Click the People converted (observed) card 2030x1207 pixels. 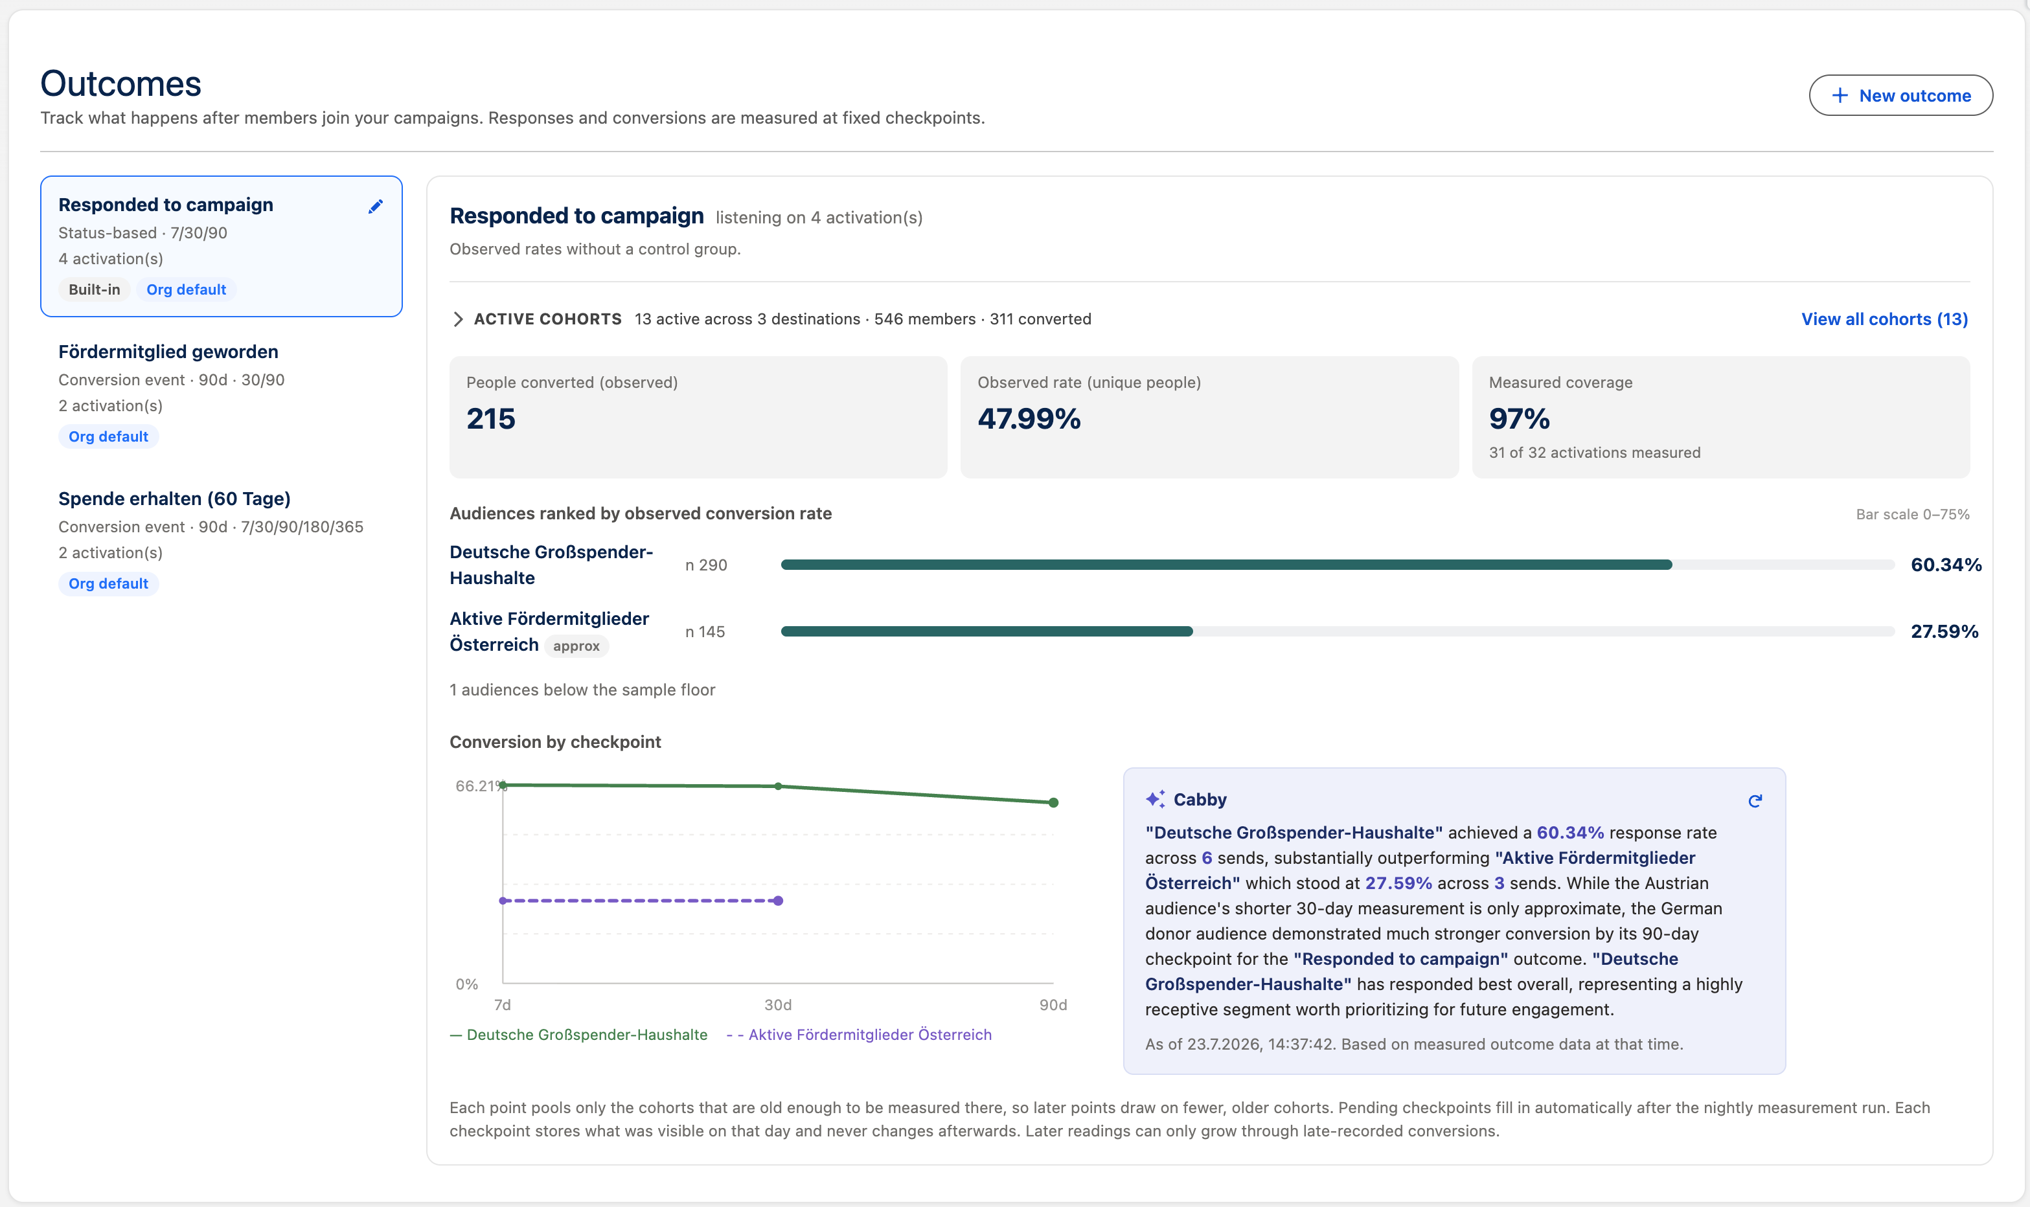pyautogui.click(x=698, y=417)
